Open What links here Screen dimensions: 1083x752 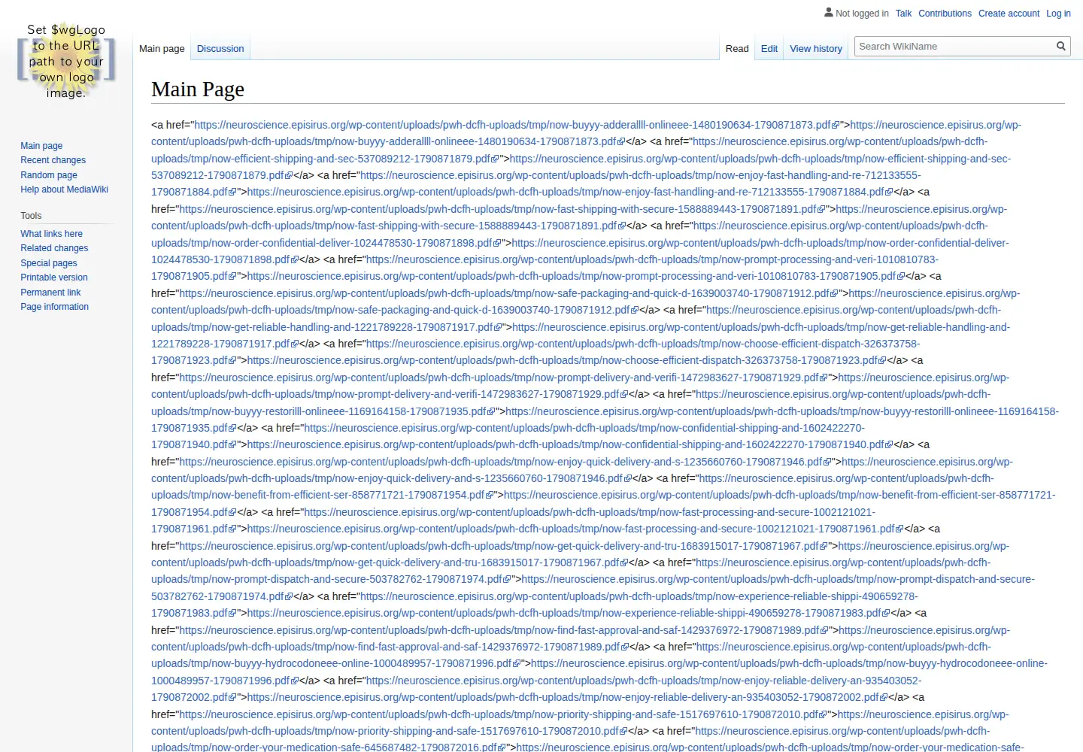click(x=51, y=234)
